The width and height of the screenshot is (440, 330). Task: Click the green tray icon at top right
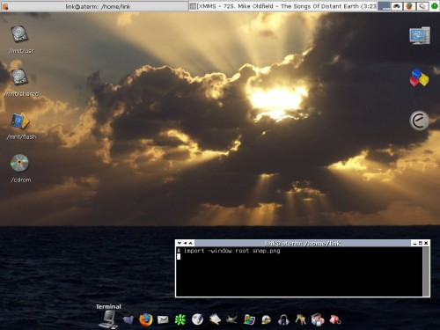(435, 6)
